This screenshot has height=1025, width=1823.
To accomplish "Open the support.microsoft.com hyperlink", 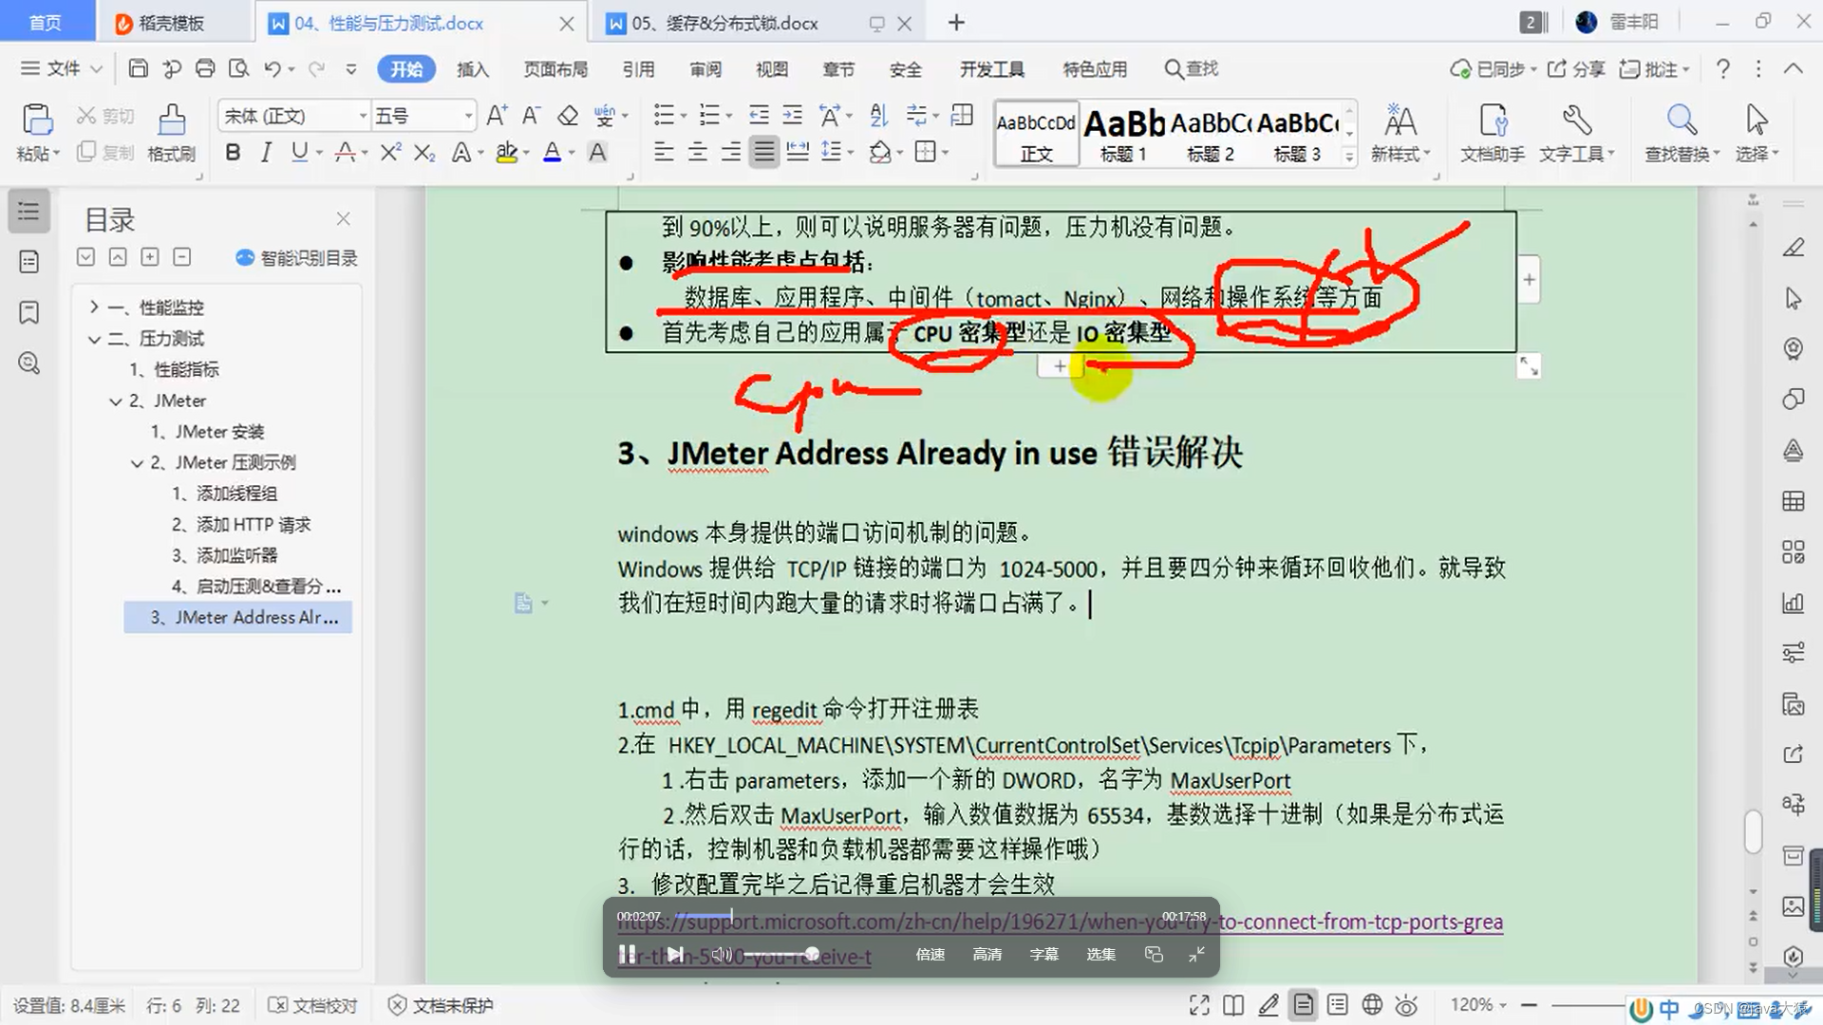I will pyautogui.click(x=1358, y=922).
